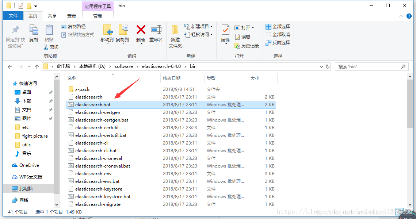
Task: Select Desktop (桌面) in Quick access
Action: click(27, 92)
